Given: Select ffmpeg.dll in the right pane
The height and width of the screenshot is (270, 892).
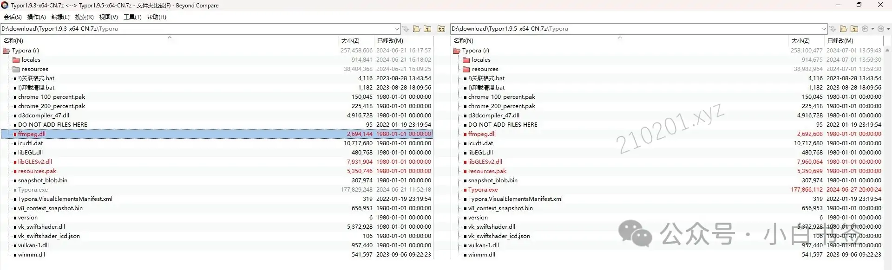Looking at the screenshot, I should (482, 134).
